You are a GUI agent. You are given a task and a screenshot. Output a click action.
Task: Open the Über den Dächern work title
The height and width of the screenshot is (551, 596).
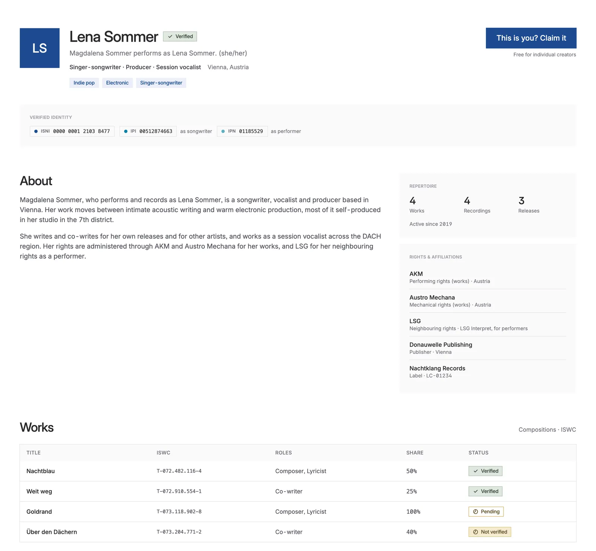[52, 532]
